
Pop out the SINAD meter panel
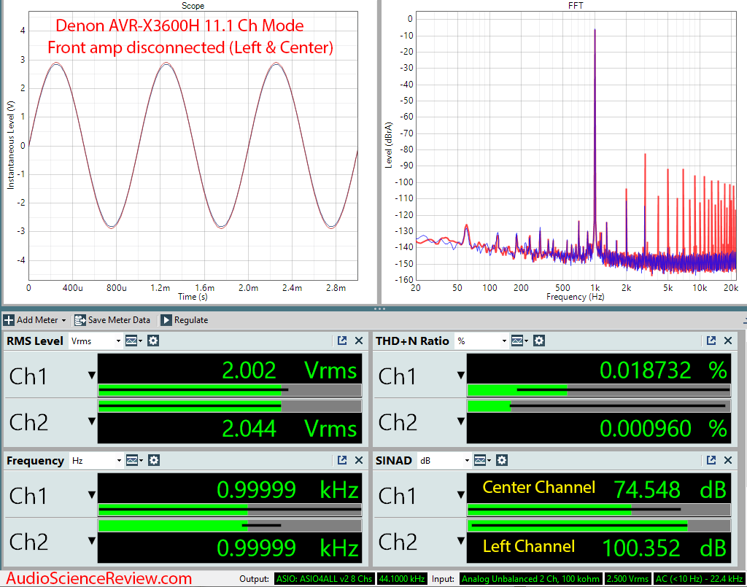pyautogui.click(x=711, y=460)
